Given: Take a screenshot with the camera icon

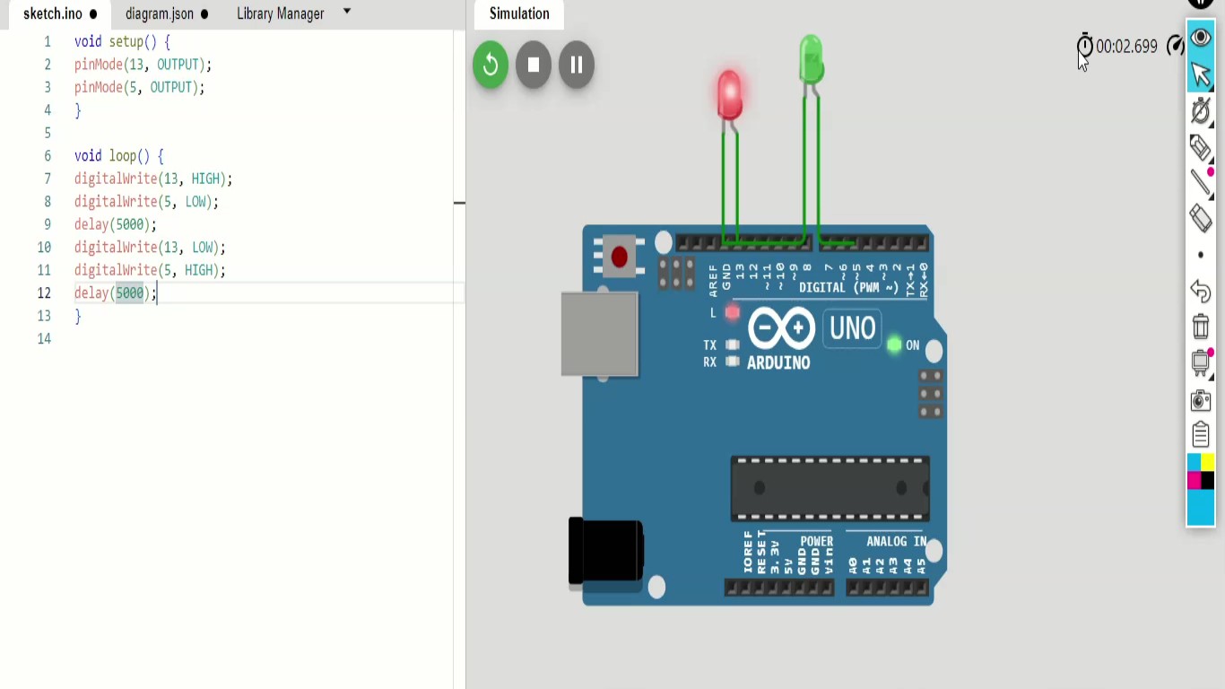Looking at the screenshot, I should click(x=1201, y=399).
